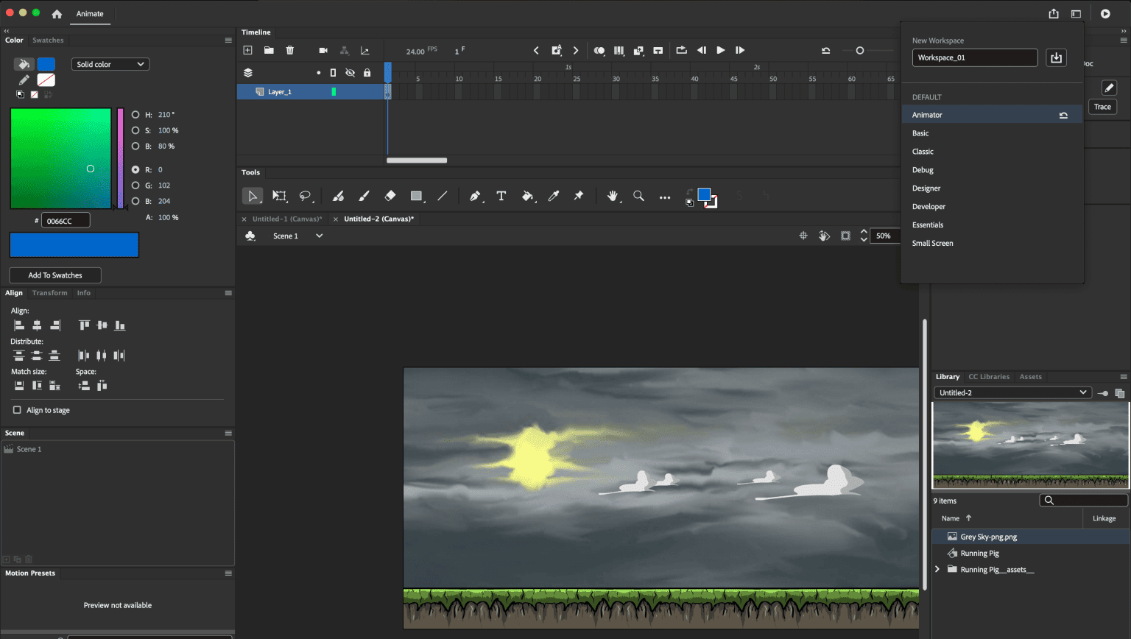Viewport: 1131px width, 639px height.
Task: Click the blue fill color swatch in the toolbar
Action: pos(705,193)
